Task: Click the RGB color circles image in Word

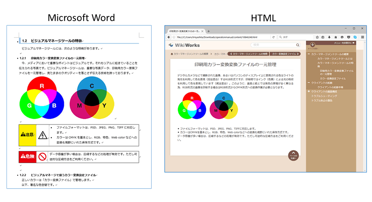Action: [42, 98]
